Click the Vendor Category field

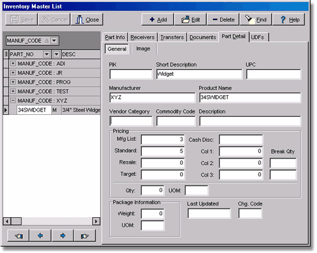coord(131,121)
